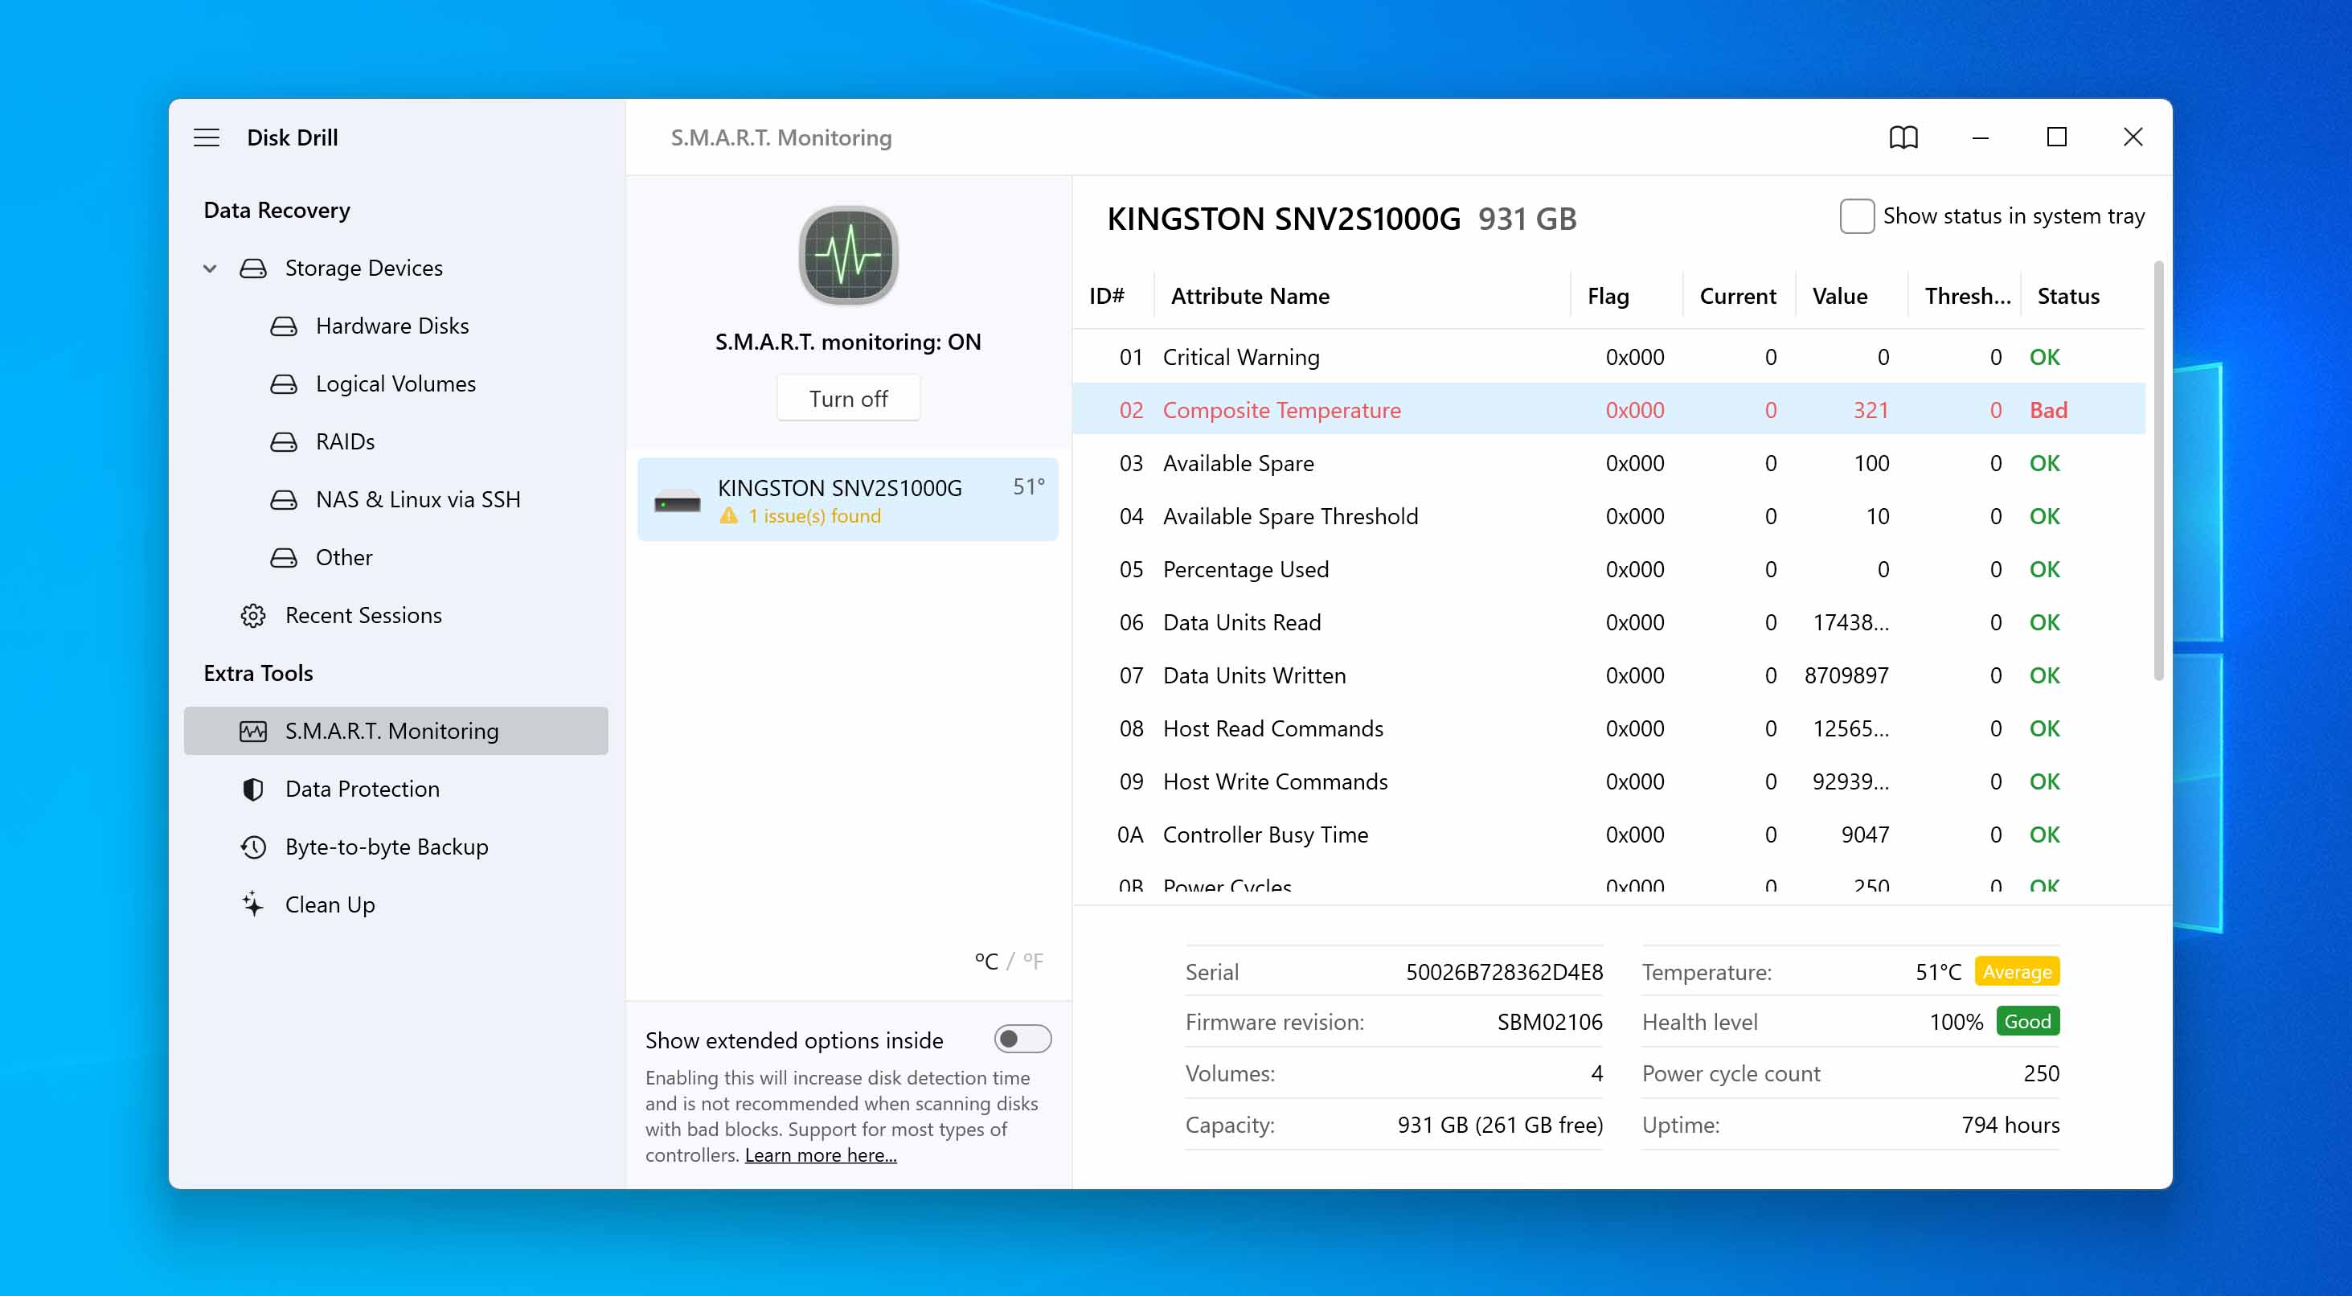Switch temperature unit to Fahrenheit
The image size is (2352, 1296).
1033,961
